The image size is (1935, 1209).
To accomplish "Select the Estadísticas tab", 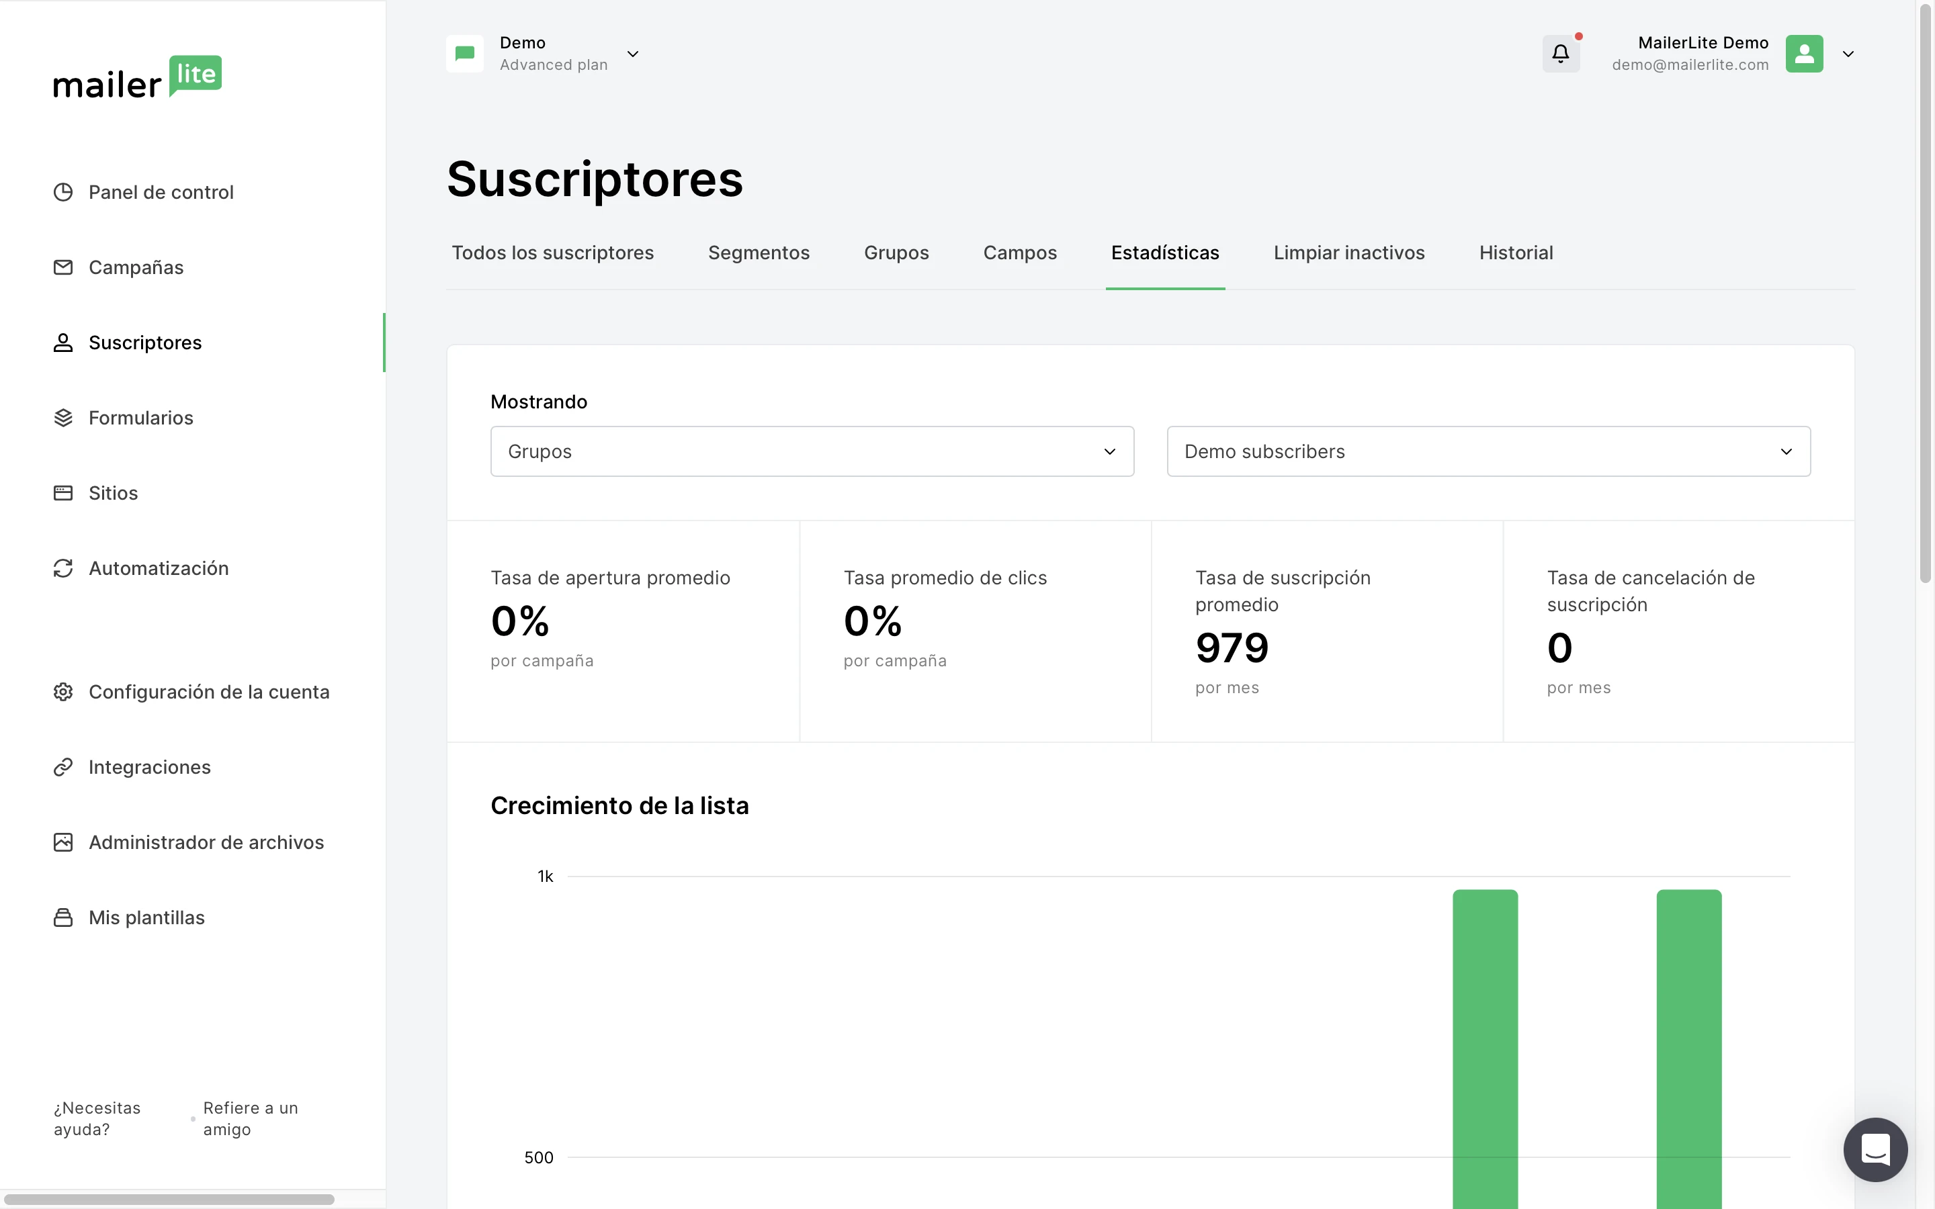I will (1165, 253).
